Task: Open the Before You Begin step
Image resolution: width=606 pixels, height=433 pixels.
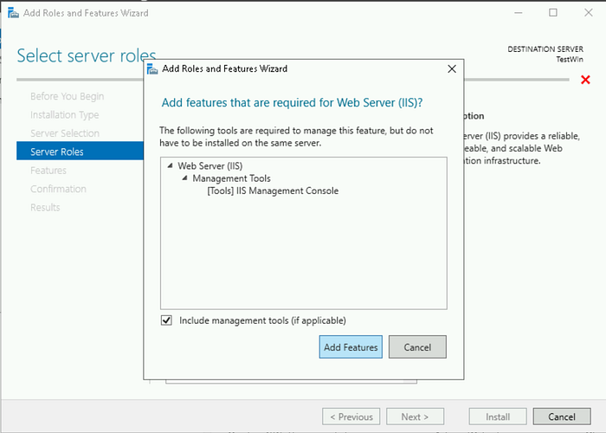Action: coord(68,96)
